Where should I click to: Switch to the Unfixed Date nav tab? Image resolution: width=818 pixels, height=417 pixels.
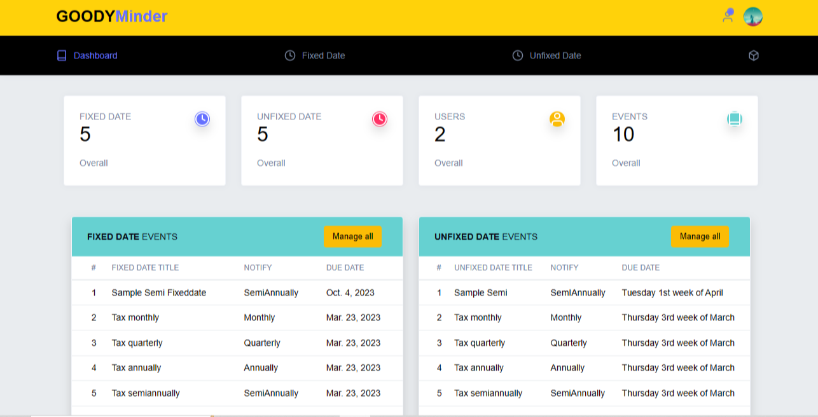[x=555, y=55]
